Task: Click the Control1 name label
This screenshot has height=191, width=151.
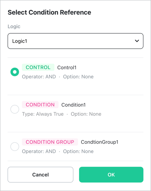Action: 67,68
